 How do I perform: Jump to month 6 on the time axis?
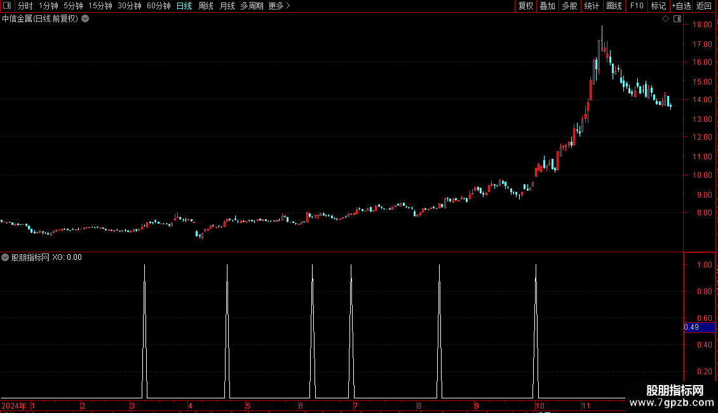coord(301,405)
